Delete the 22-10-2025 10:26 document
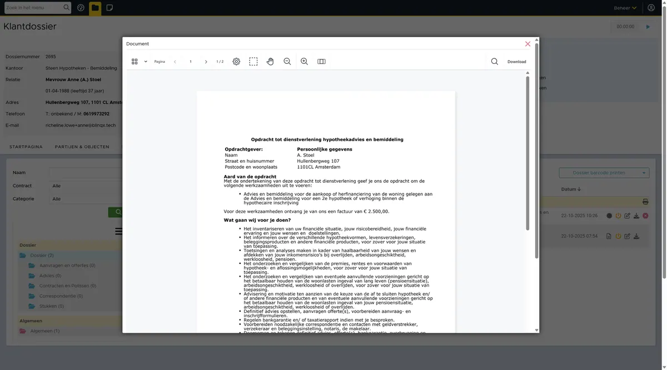 [x=645, y=216]
